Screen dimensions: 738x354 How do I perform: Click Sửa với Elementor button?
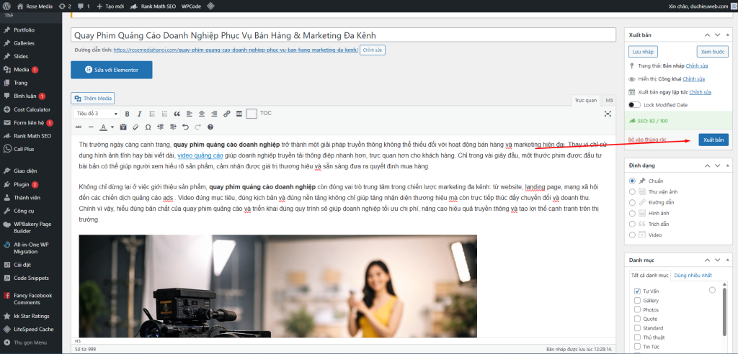[112, 70]
